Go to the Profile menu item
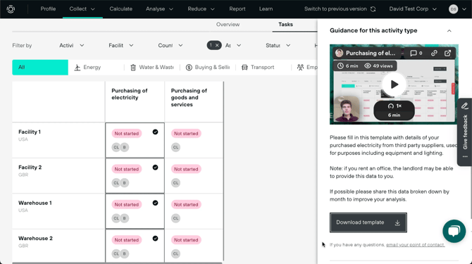Screen dimensions: 472x264 point(48,9)
